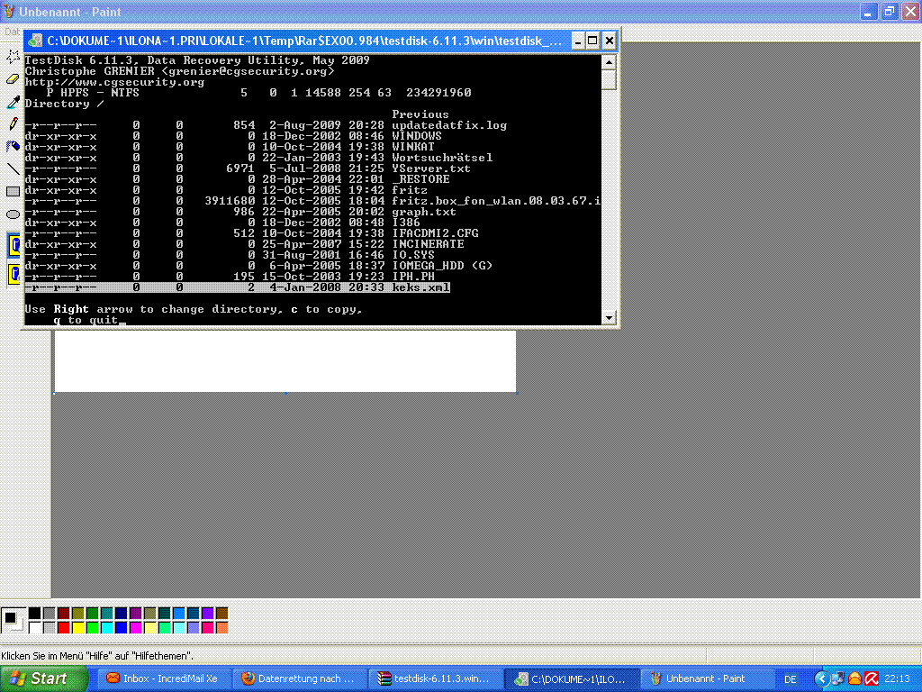This screenshot has height=692, width=922.
Task: Click the graph.txt file entry
Action: (424, 212)
